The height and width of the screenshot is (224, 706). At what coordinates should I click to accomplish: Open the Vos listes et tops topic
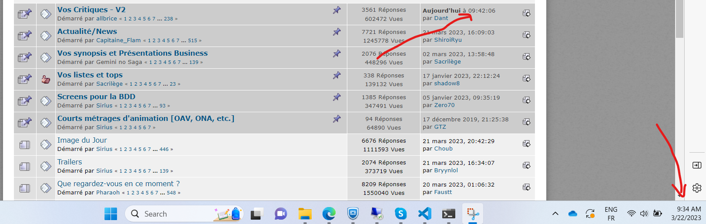coord(90,75)
